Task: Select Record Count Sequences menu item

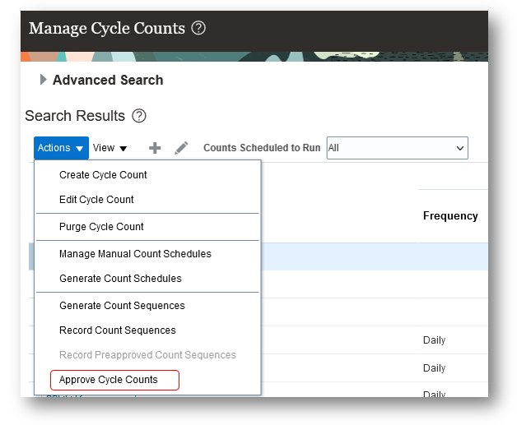Action: [x=118, y=330]
